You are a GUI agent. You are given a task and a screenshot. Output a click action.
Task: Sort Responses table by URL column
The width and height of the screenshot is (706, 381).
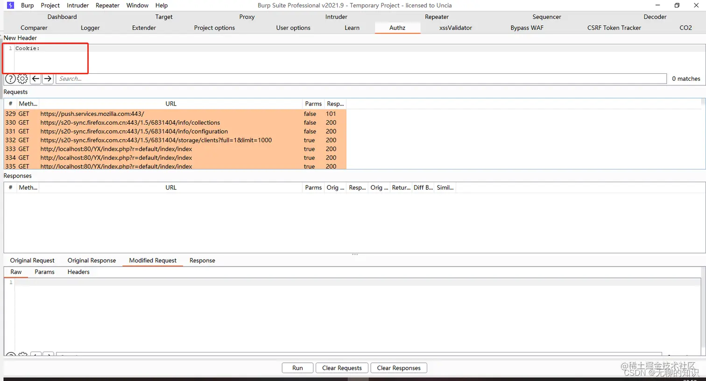click(x=171, y=187)
